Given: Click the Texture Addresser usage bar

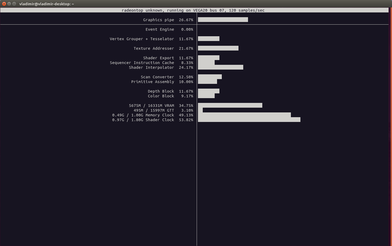Looking at the screenshot, I should (218, 48).
